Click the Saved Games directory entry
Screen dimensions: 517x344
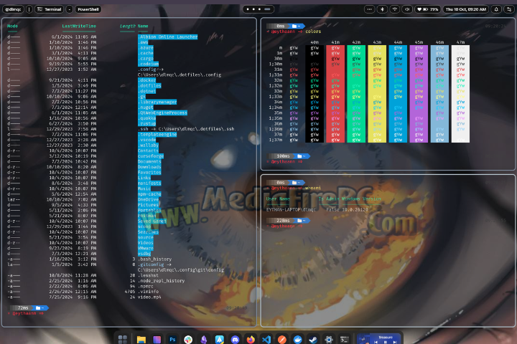tap(152, 221)
